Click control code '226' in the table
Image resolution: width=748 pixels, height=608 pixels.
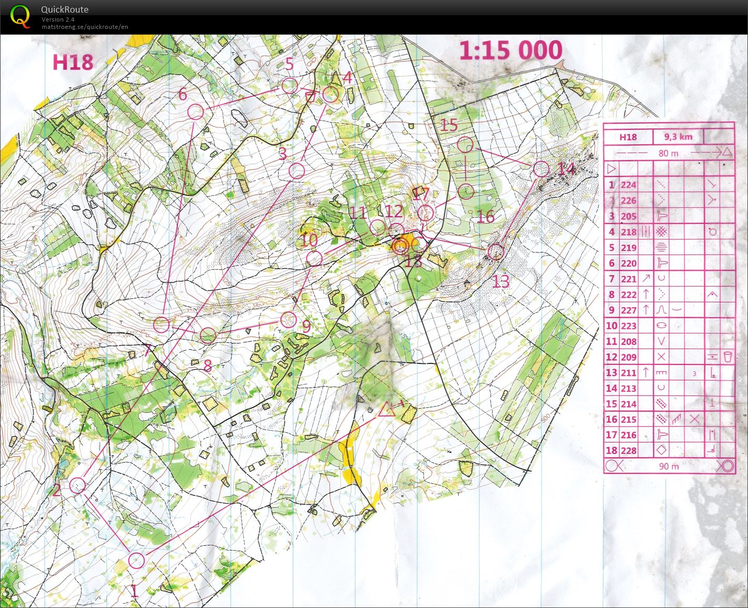click(629, 200)
